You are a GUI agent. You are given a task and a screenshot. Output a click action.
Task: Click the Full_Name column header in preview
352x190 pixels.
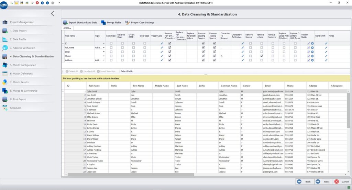click(97, 86)
